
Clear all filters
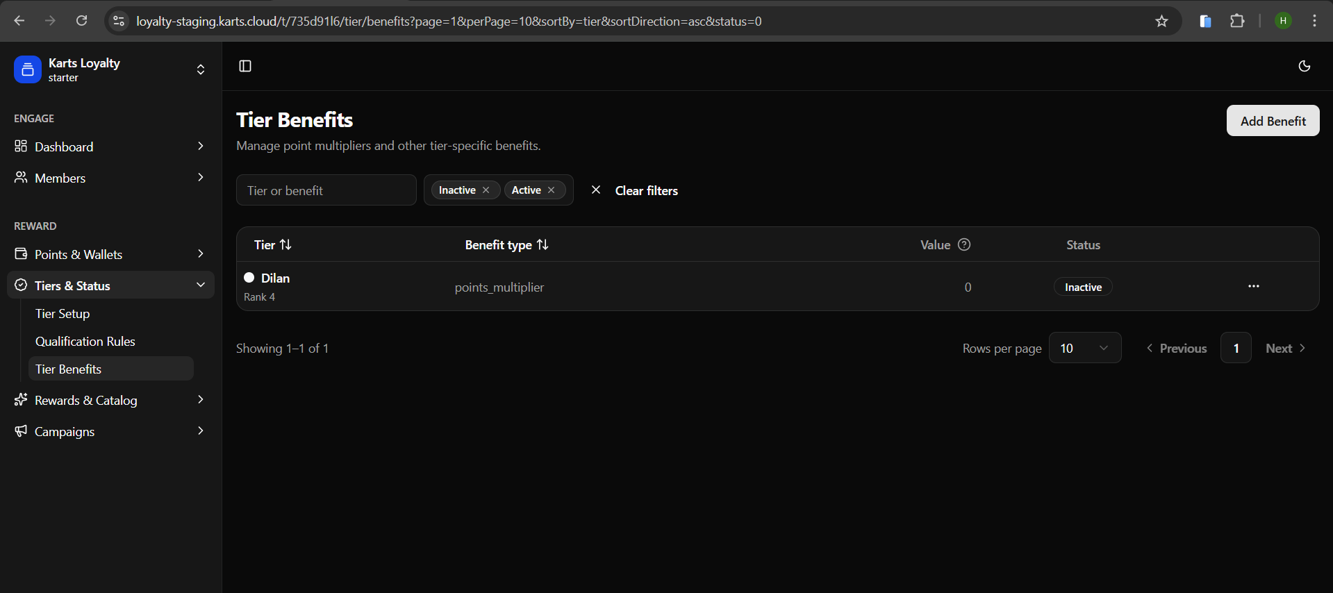point(634,190)
